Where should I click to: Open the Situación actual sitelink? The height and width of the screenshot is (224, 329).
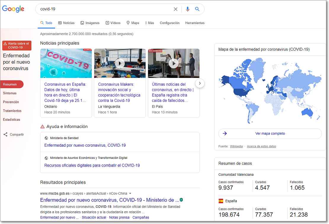click(x=94, y=217)
